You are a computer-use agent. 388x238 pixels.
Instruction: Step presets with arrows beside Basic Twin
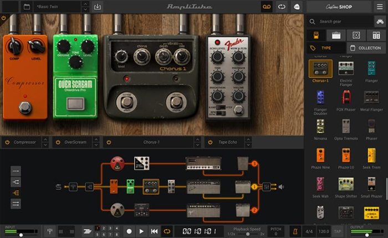point(85,7)
